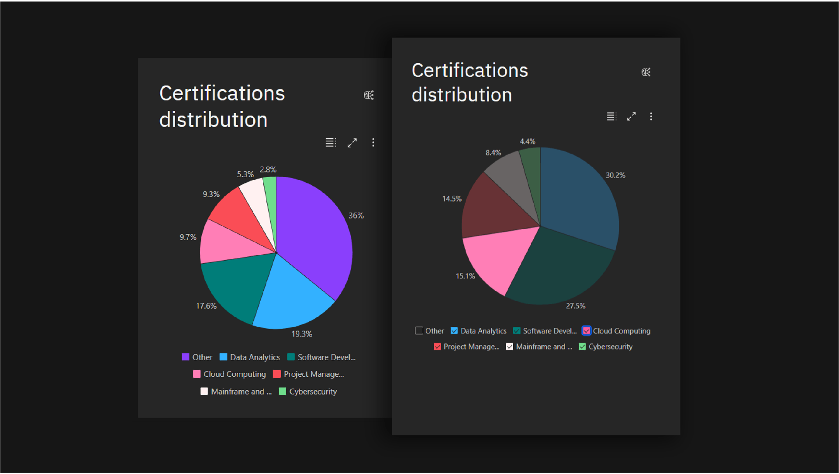Viewport: 839px width, 474px height.
Task: Uncheck Cloud Computing legend checkbox
Action: pyautogui.click(x=587, y=331)
